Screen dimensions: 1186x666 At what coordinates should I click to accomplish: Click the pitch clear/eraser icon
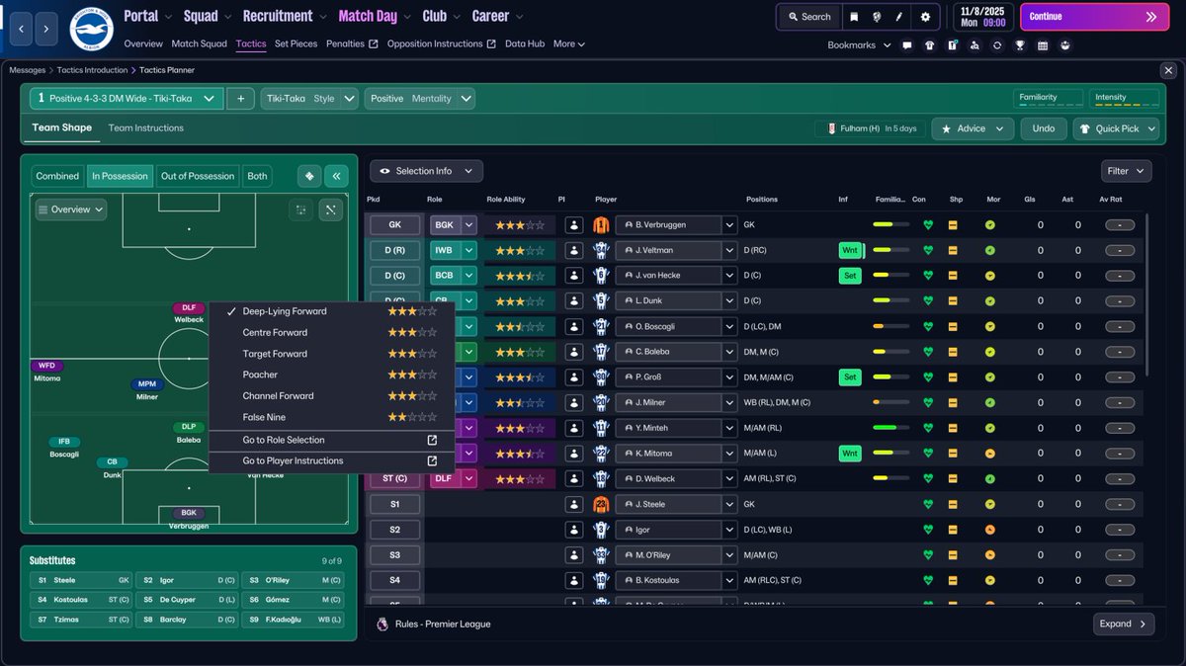[x=309, y=176]
